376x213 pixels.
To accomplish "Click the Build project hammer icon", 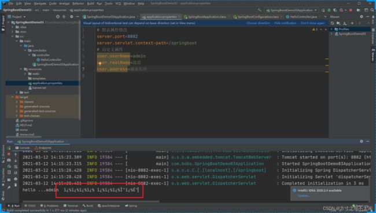I will (260, 10).
